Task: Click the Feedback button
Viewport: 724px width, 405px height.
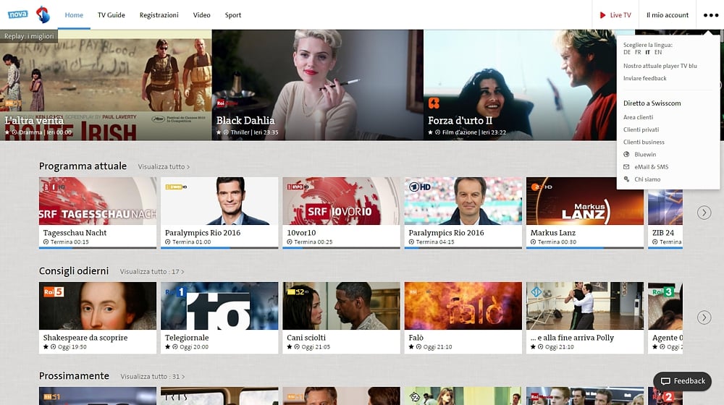Action: coord(683,381)
